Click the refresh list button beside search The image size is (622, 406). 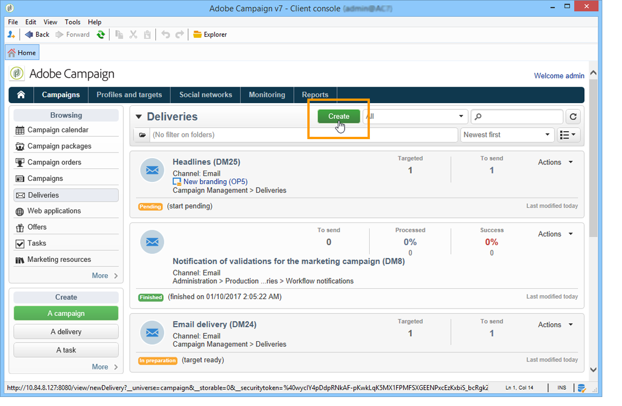coord(573,117)
